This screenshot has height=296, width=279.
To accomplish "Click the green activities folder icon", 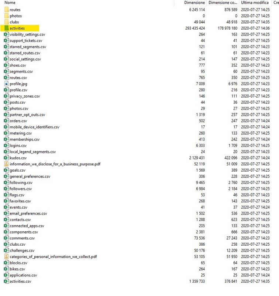I will [6, 28].
